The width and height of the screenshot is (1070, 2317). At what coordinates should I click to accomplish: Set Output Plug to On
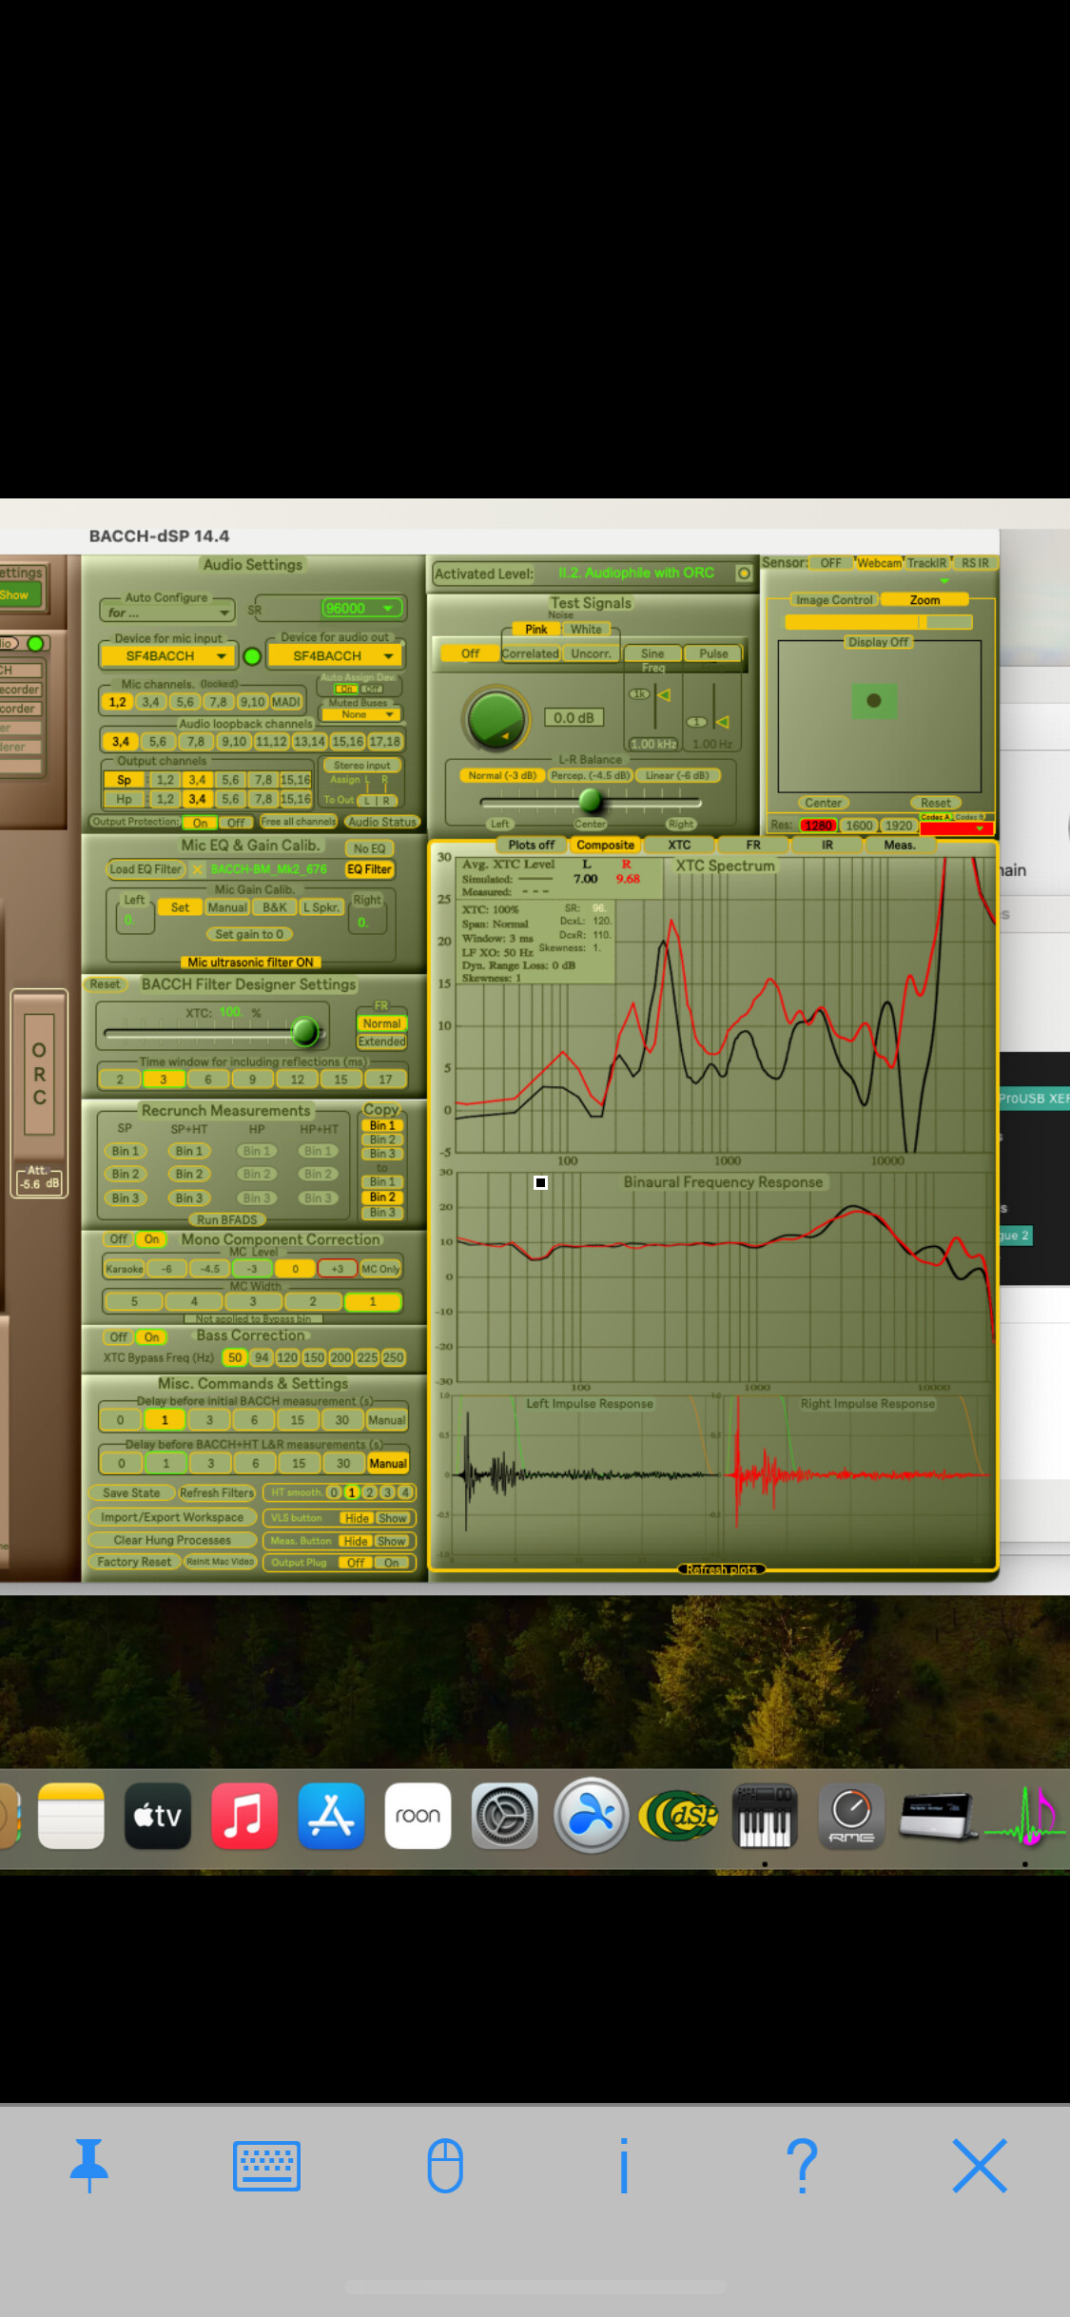tap(391, 1563)
